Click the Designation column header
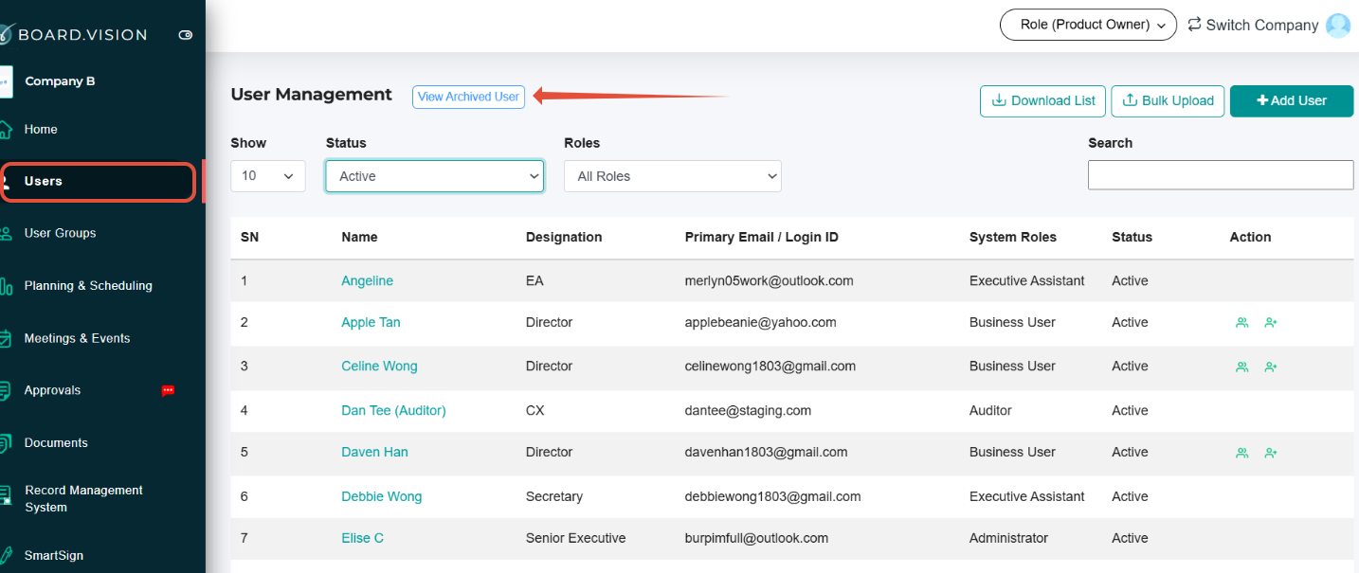1359x573 pixels. coord(564,238)
